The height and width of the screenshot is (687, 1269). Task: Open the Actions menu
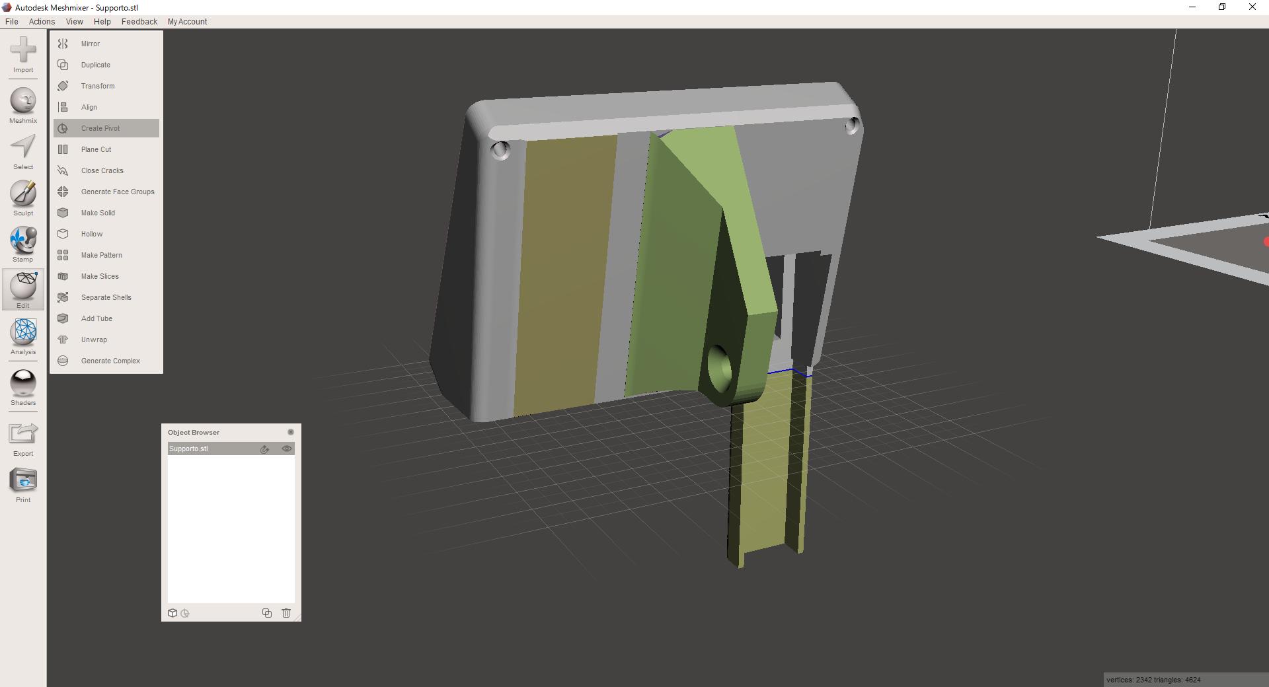point(42,22)
